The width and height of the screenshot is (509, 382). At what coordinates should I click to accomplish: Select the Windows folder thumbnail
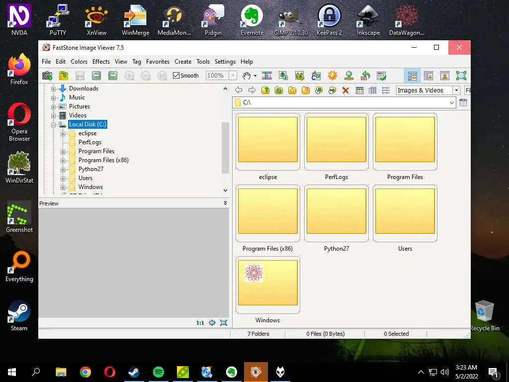point(268,285)
